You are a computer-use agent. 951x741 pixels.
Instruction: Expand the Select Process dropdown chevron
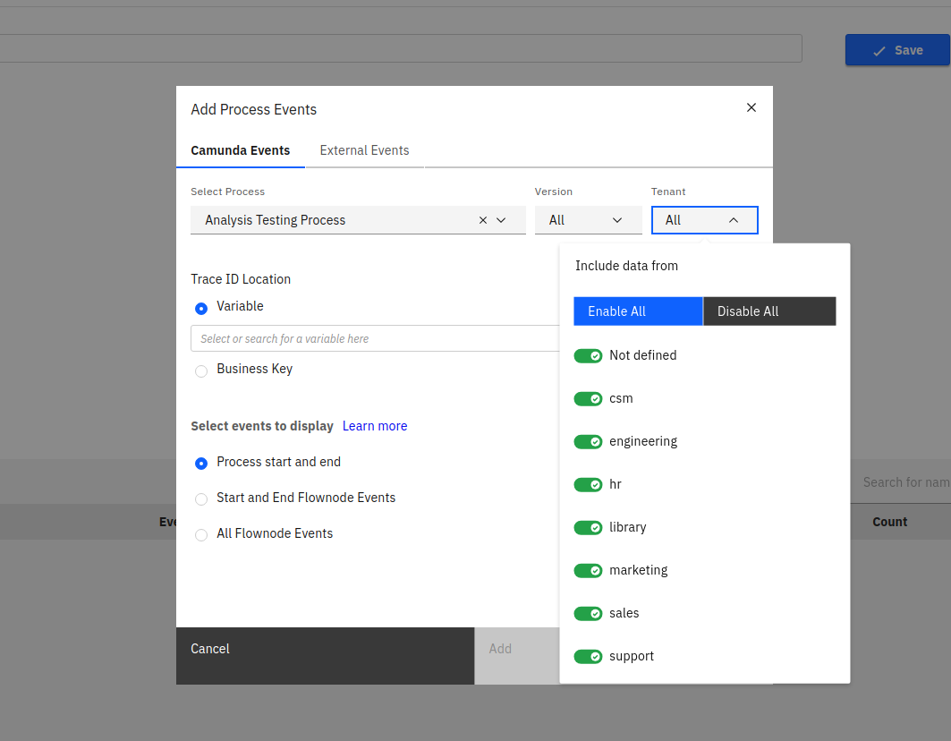501,220
